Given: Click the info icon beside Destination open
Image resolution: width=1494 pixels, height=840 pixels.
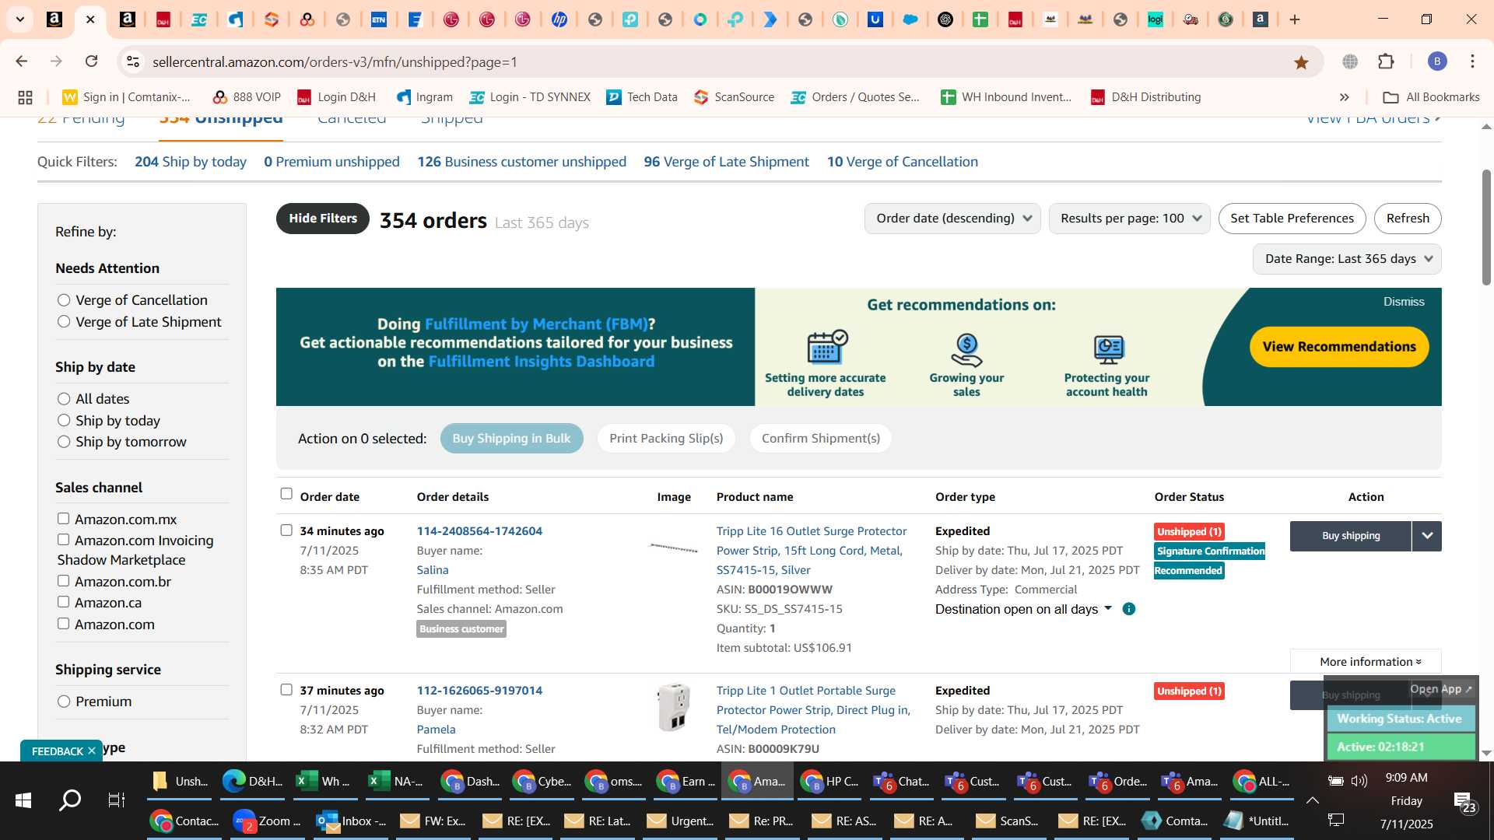Looking at the screenshot, I should tap(1129, 609).
